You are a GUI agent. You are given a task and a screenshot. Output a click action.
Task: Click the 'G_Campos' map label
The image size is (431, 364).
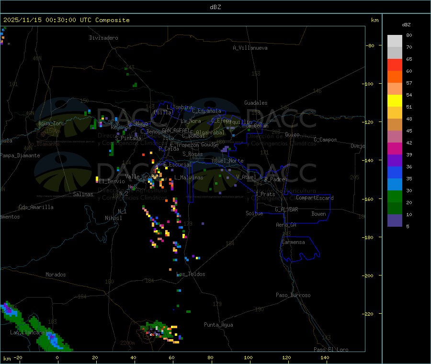tap(326, 140)
